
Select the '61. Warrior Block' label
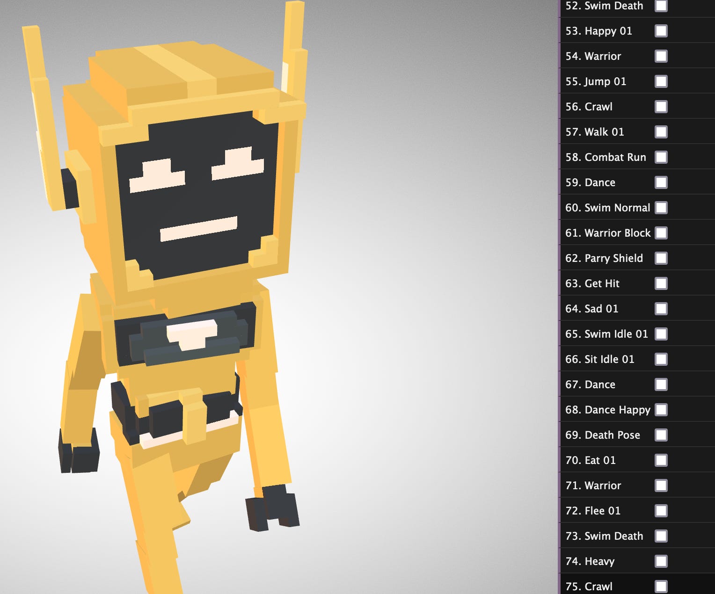click(608, 233)
